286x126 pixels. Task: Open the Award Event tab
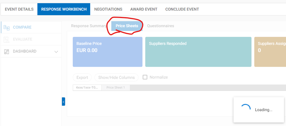click(x=144, y=9)
